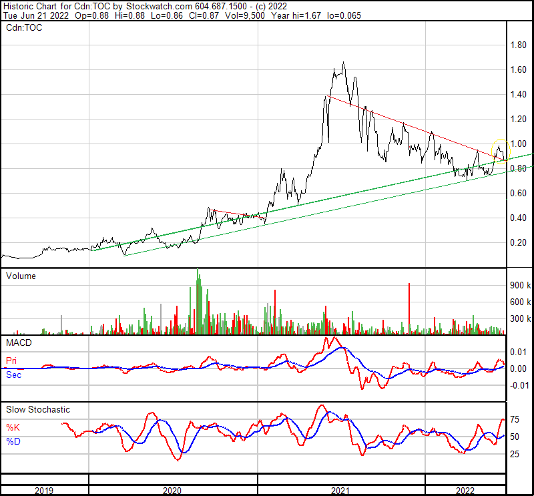The height and width of the screenshot is (496, 534).
Task: Click the '600 k' volume axis label
Action: pos(520,302)
